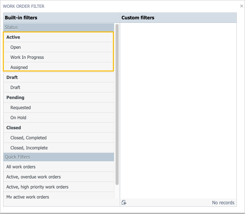
Task: Apply the On Hold status filter
Action: point(18,118)
